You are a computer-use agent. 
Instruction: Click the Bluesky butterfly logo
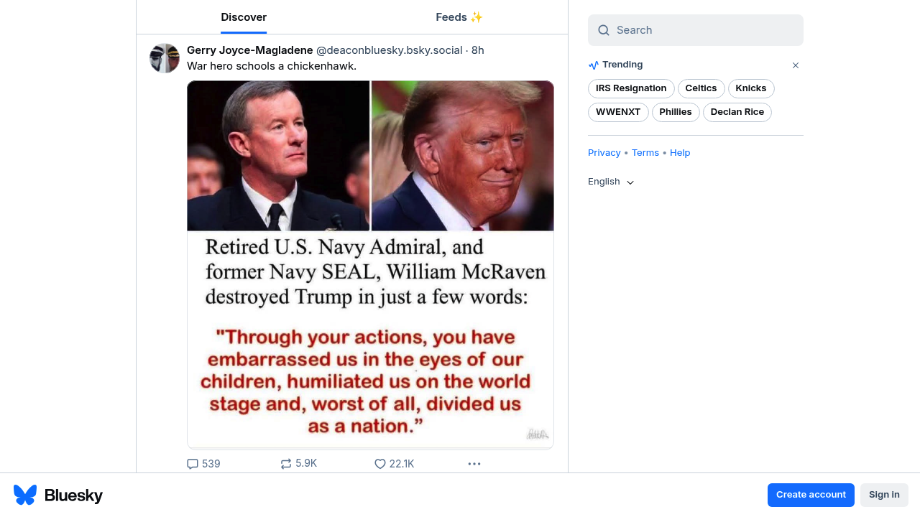25,495
